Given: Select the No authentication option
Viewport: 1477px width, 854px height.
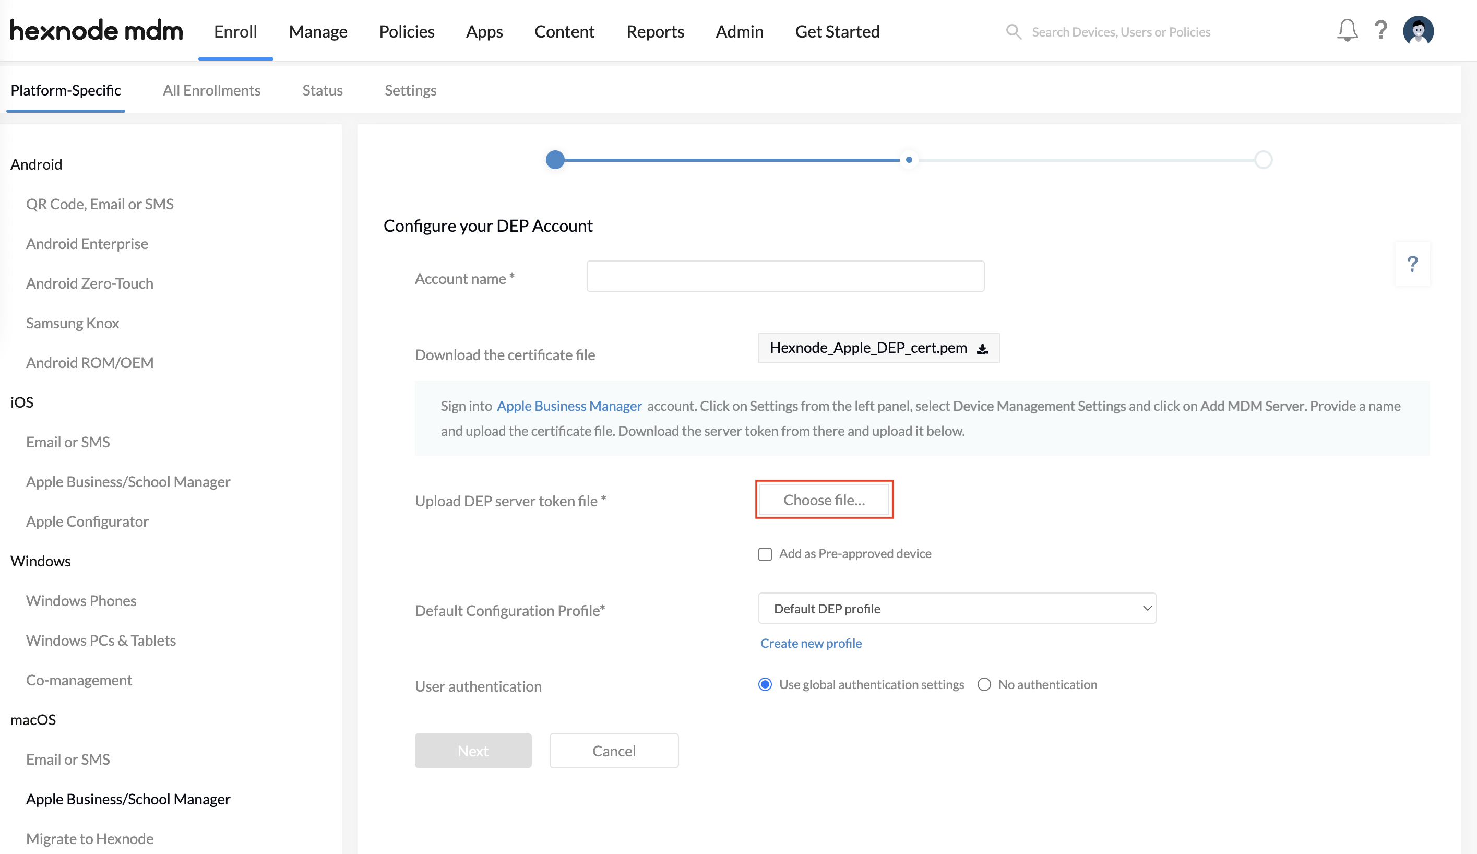Looking at the screenshot, I should point(984,684).
